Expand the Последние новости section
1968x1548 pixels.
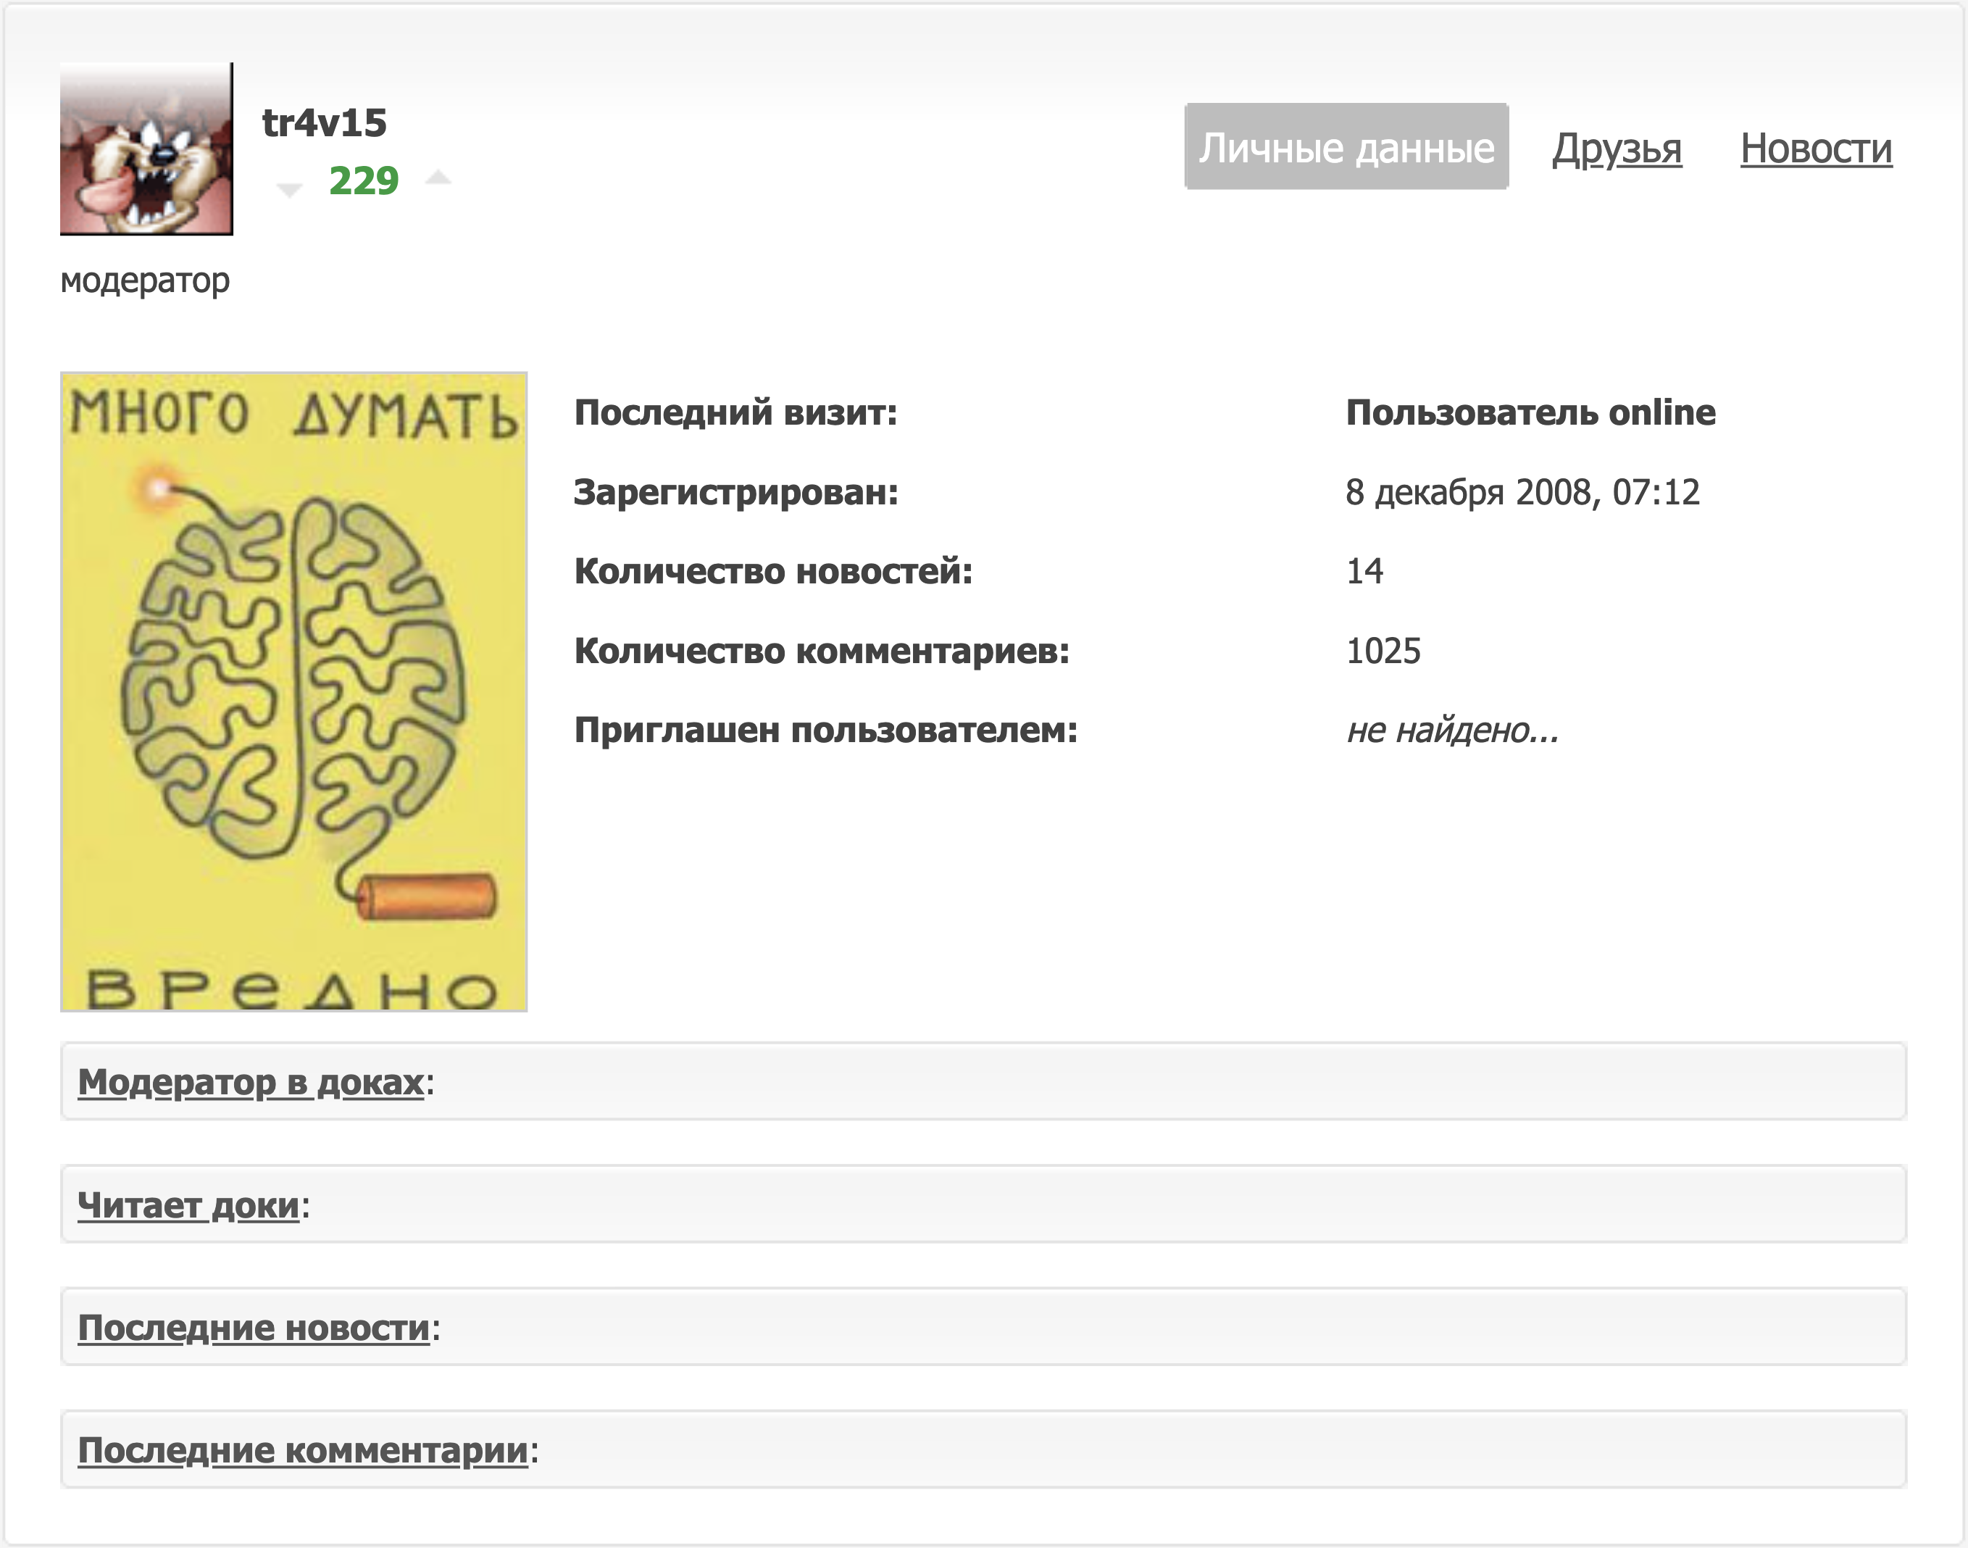click(254, 1327)
